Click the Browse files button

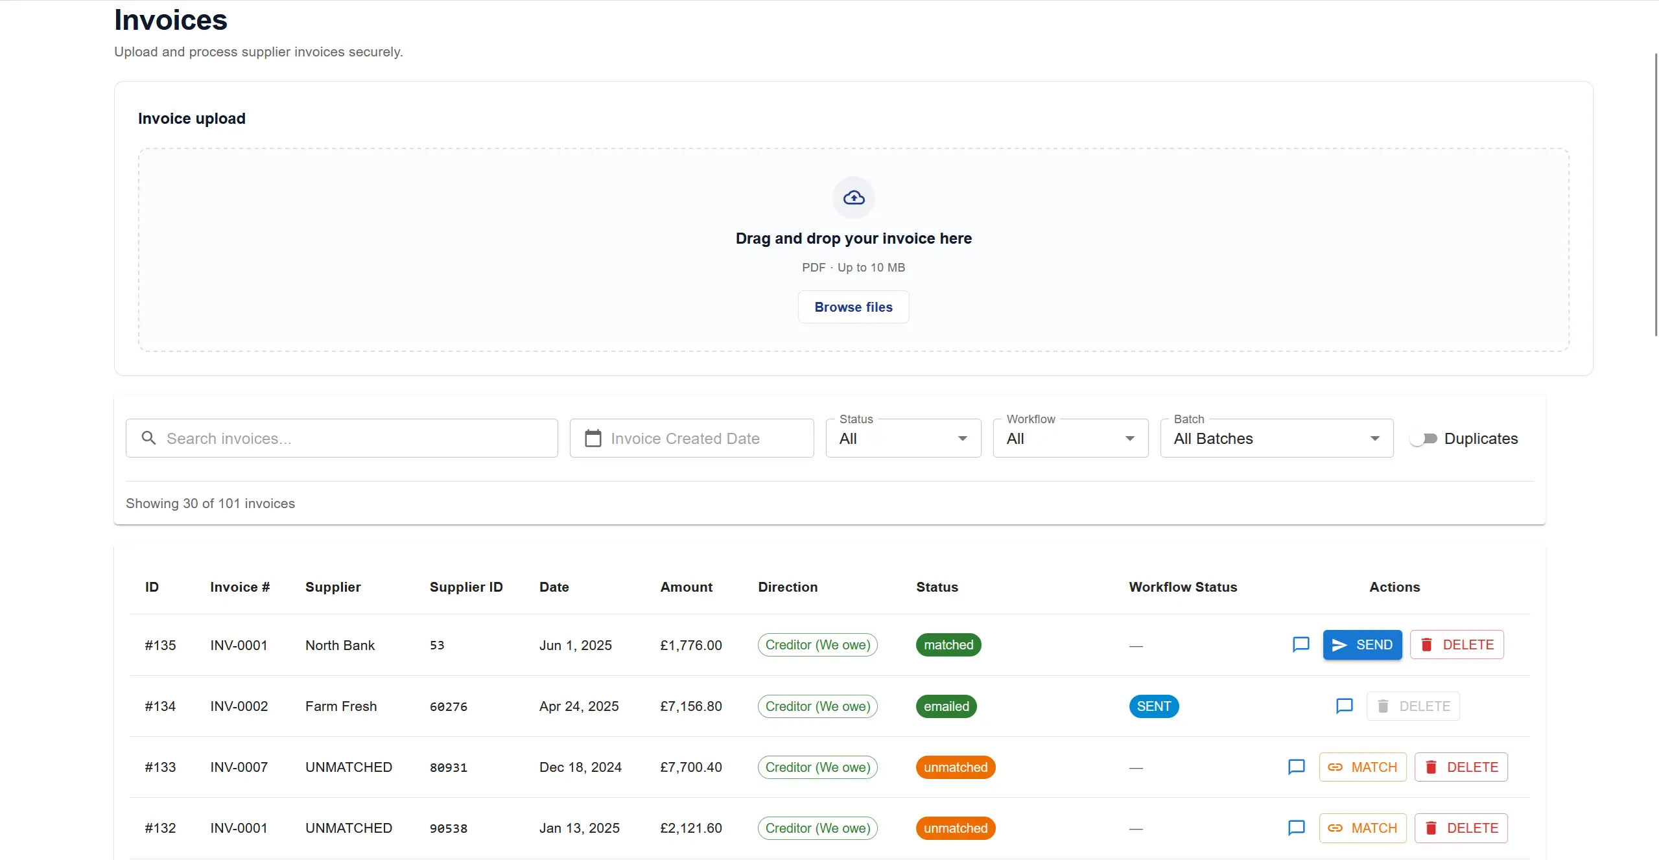[x=853, y=307]
